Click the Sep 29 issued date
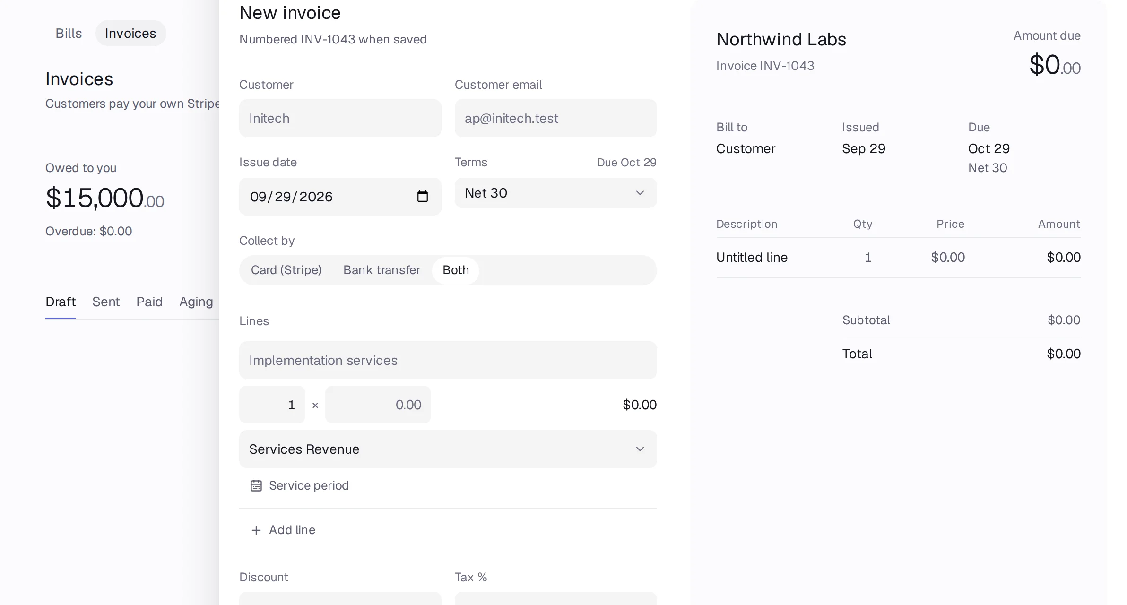Viewport: 1127px width, 605px height. tap(863, 148)
